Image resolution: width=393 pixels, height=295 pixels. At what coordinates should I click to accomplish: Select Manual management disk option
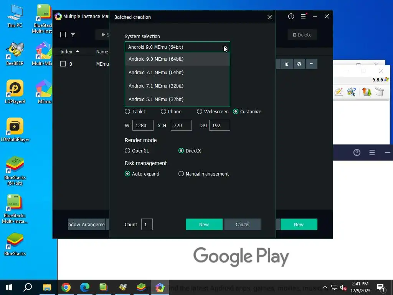[181, 174]
